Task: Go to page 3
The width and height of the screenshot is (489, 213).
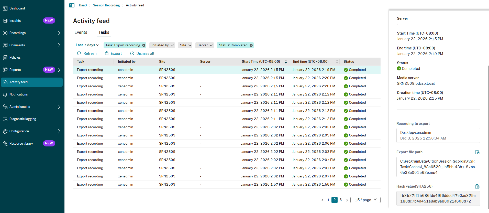Action: point(341,200)
